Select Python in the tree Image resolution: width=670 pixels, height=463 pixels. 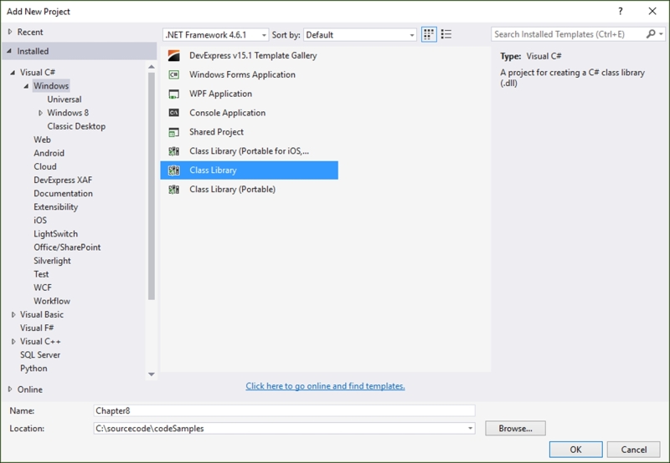[33, 369]
